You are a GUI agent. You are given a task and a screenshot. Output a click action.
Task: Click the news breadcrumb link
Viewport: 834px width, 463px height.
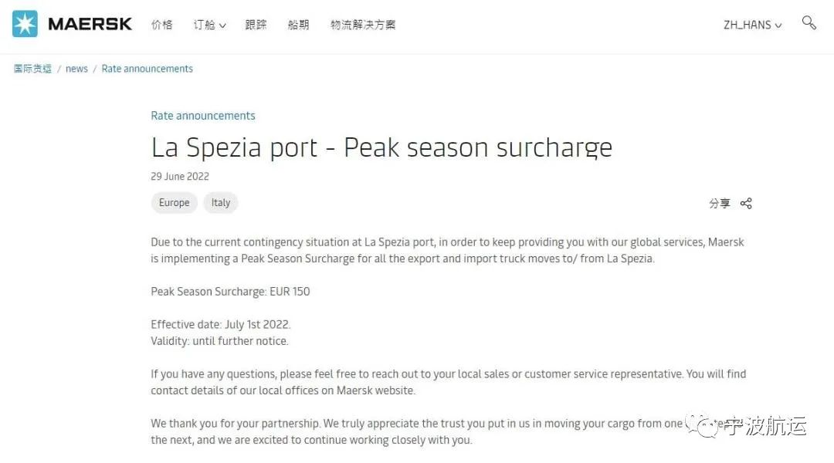(76, 69)
